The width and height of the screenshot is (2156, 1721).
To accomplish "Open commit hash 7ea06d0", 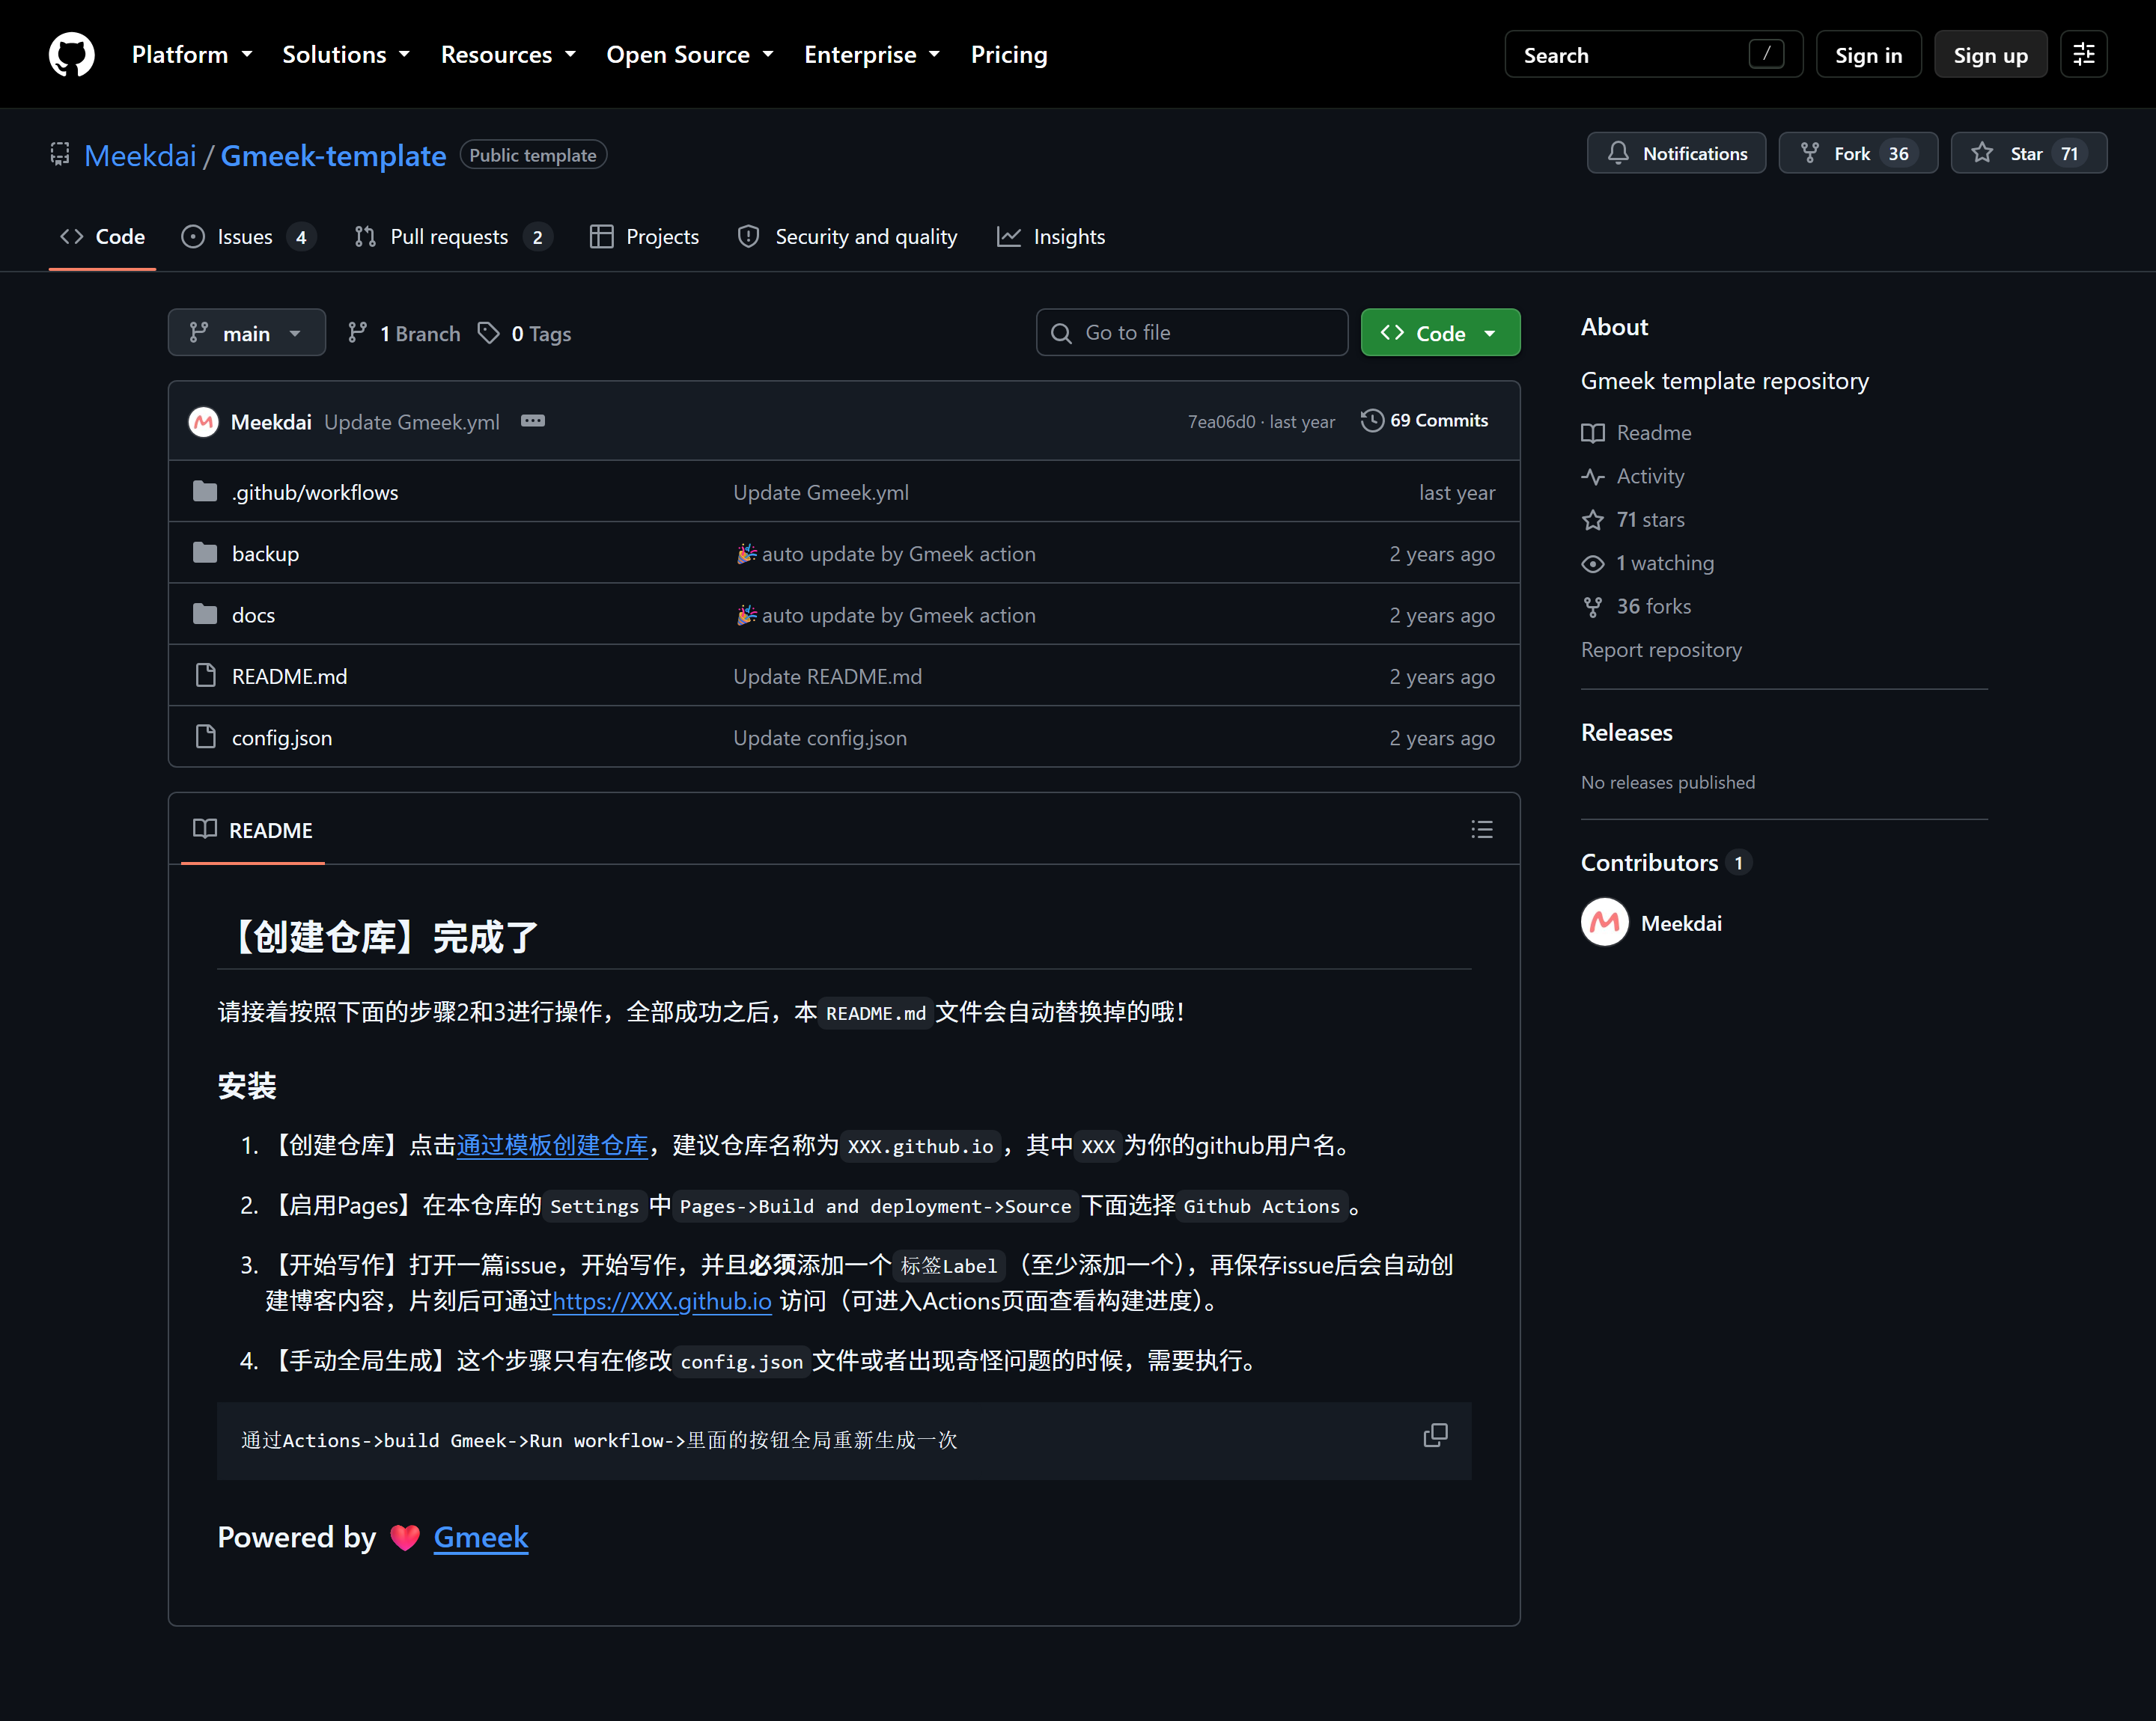I will coord(1221,422).
